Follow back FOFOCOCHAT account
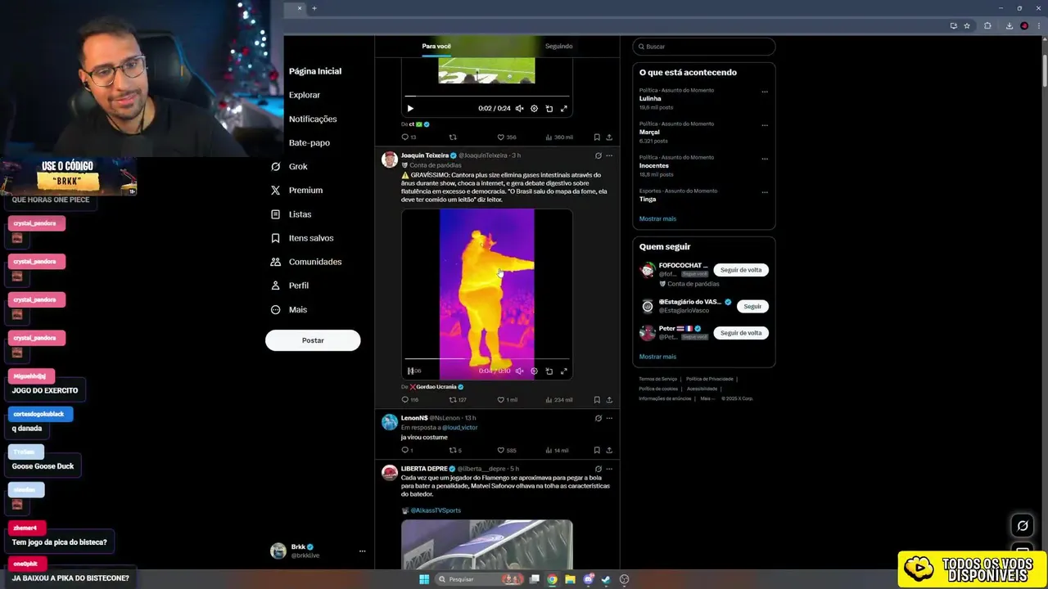The width and height of the screenshot is (1048, 589). (x=741, y=270)
